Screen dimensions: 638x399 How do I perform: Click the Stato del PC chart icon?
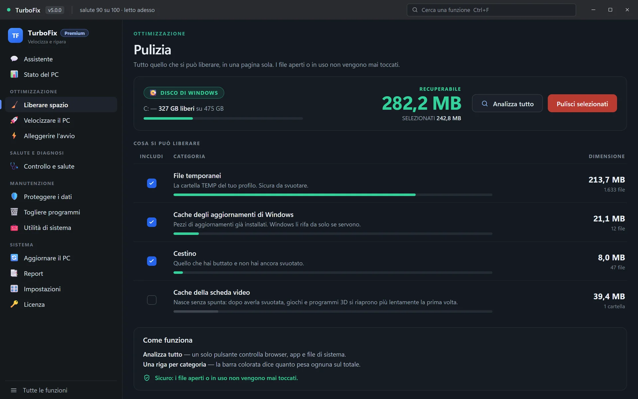point(14,74)
